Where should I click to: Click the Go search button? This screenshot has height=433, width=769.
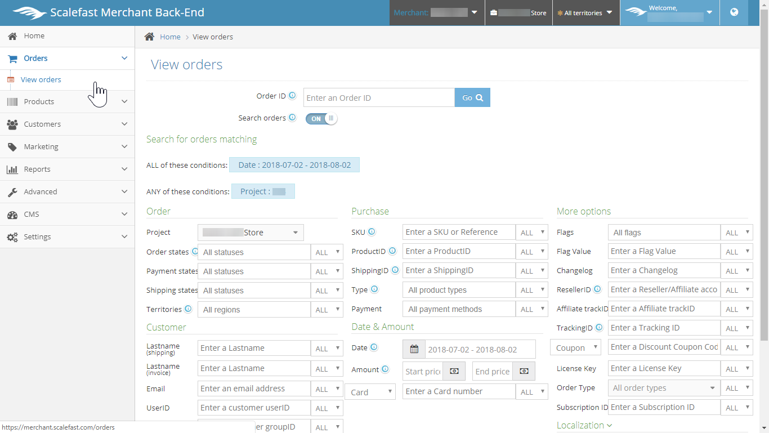pyautogui.click(x=472, y=97)
